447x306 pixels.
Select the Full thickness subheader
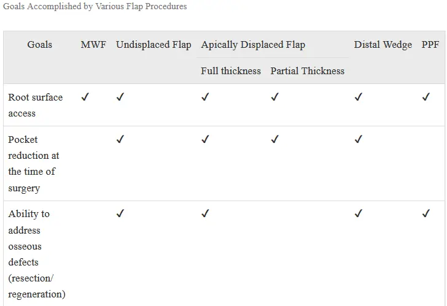231,71
